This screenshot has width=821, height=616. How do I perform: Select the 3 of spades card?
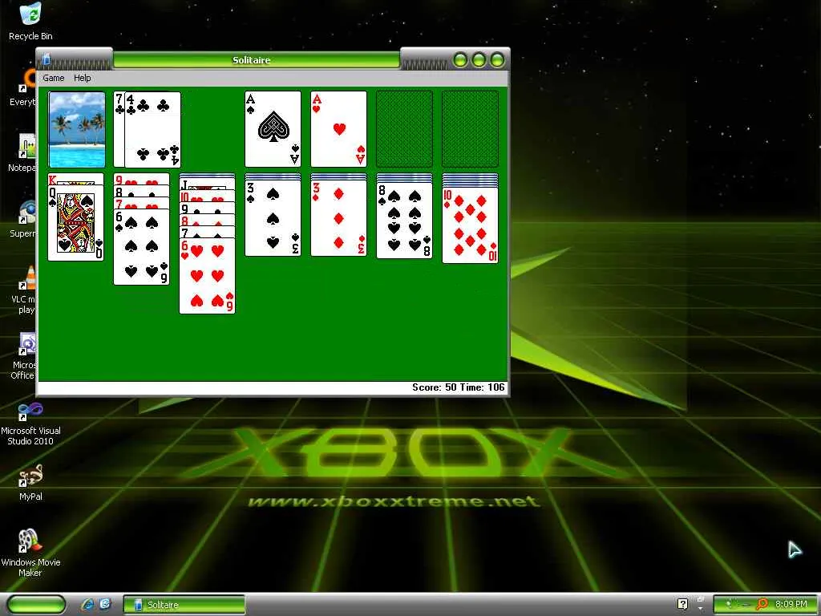pos(273,218)
